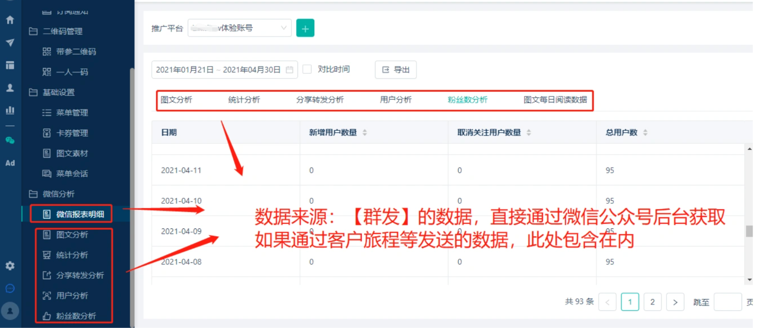
Task: Click the green plus add platform button
Action: (305, 28)
